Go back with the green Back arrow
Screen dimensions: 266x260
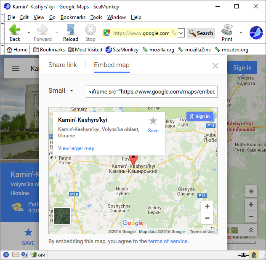tap(15, 33)
